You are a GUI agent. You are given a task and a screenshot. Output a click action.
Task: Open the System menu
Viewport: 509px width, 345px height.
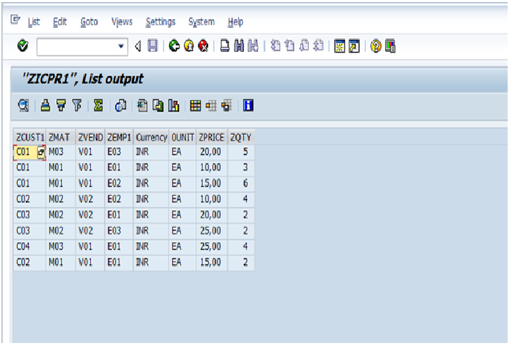click(x=201, y=22)
